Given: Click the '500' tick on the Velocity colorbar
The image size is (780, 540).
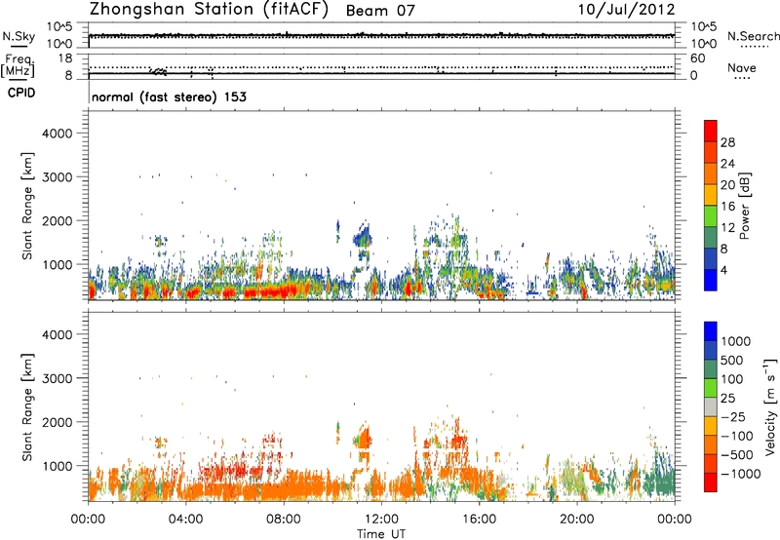Looking at the screenshot, I should 732,361.
